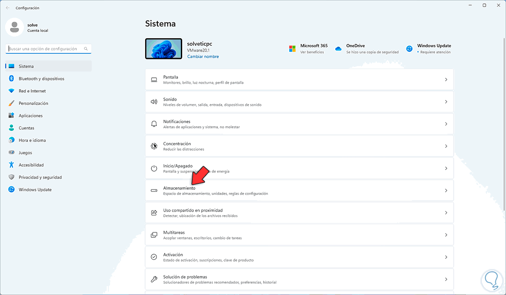506x295 pixels.
Task: Click the Accesibilidad figure icon
Action: 11,165
